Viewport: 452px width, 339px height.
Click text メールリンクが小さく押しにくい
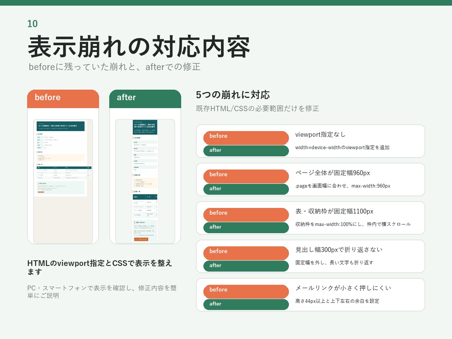pos(344,288)
